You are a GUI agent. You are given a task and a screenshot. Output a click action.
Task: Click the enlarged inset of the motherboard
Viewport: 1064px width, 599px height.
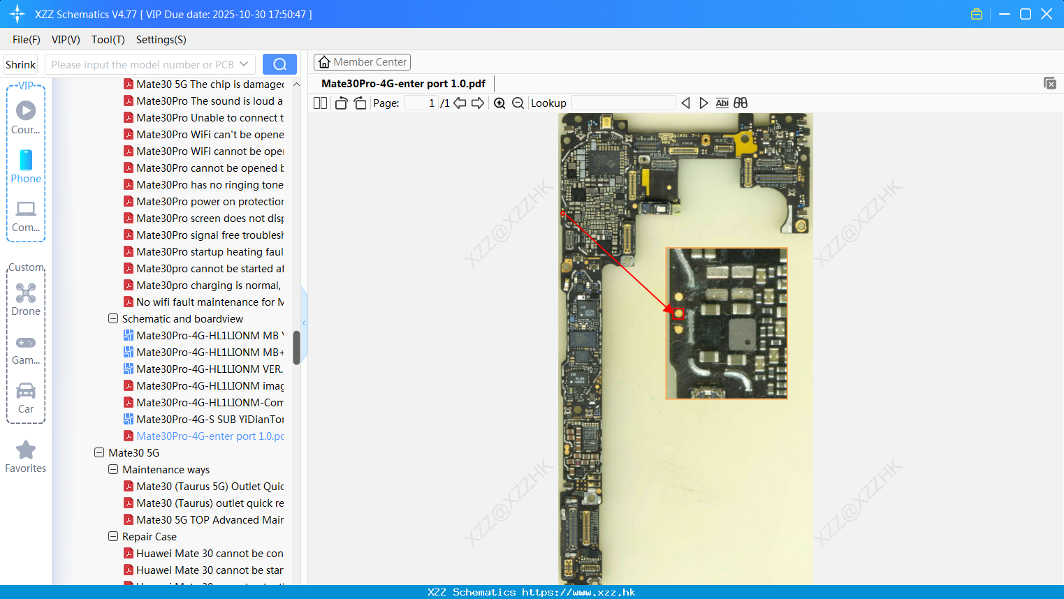click(x=727, y=323)
